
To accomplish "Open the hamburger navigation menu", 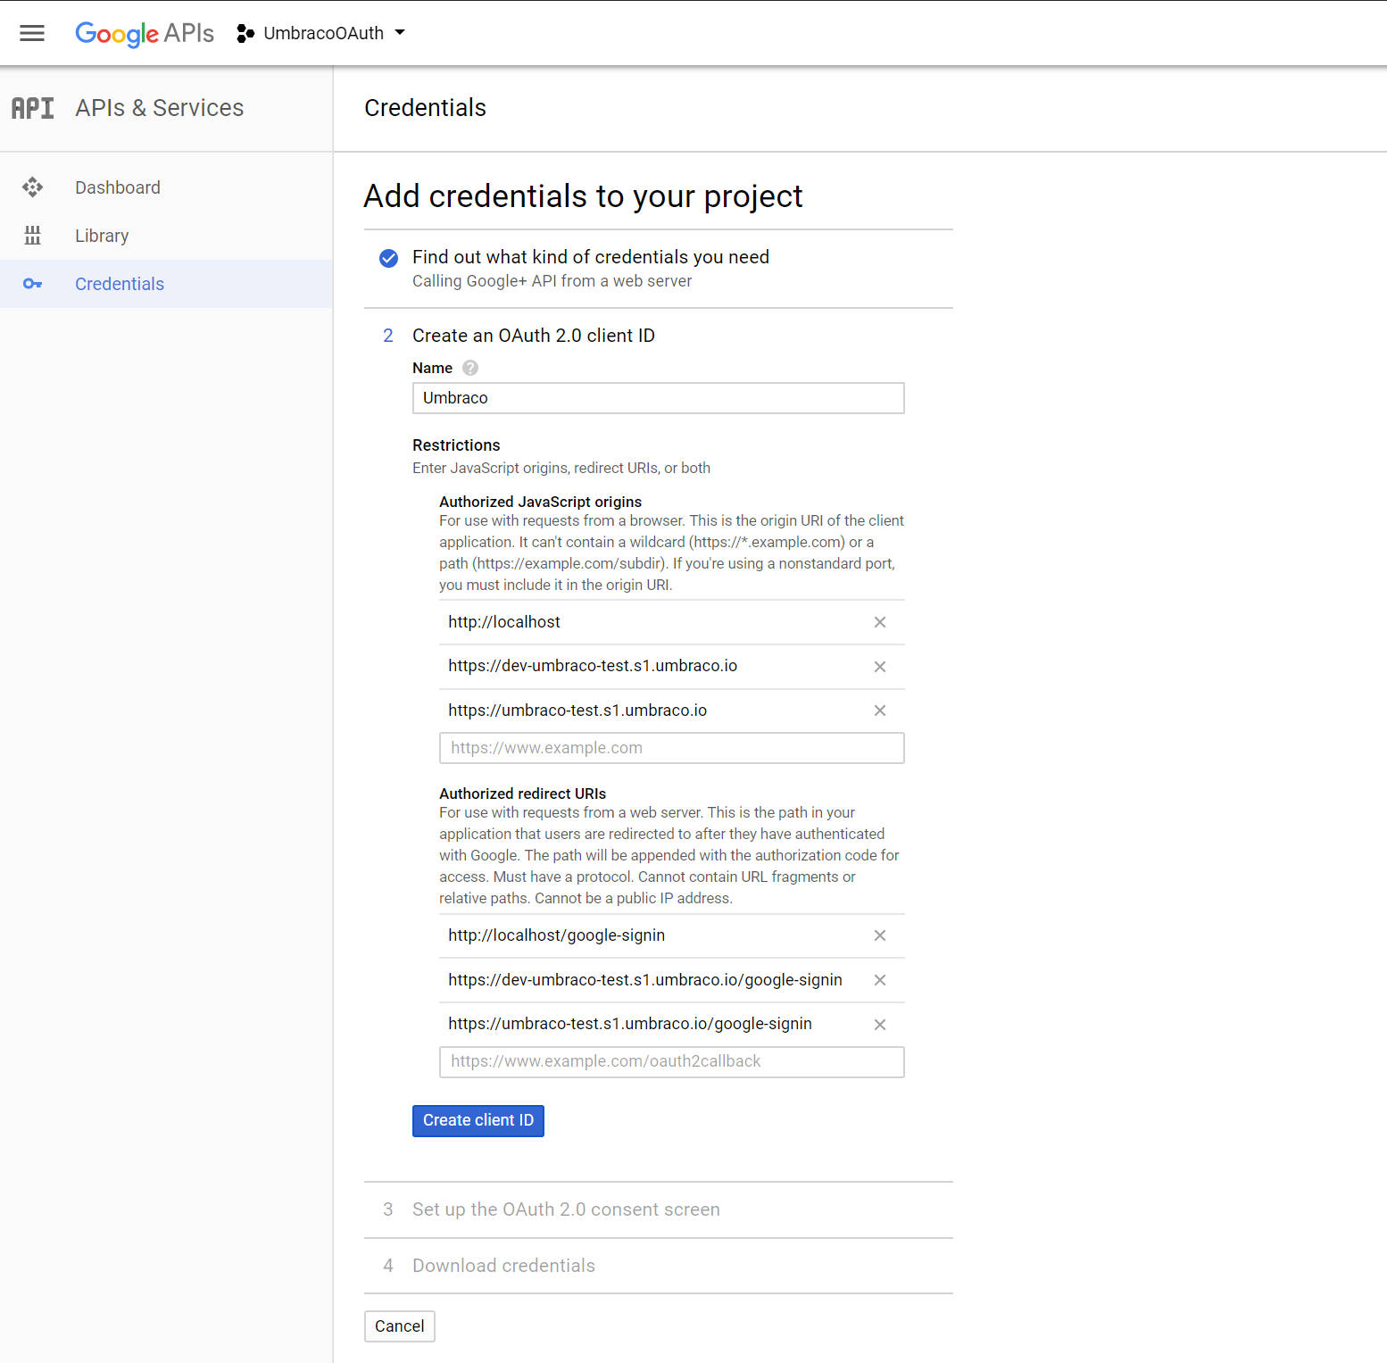I will click(32, 33).
